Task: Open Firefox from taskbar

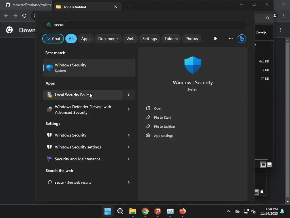Action: coord(183,211)
